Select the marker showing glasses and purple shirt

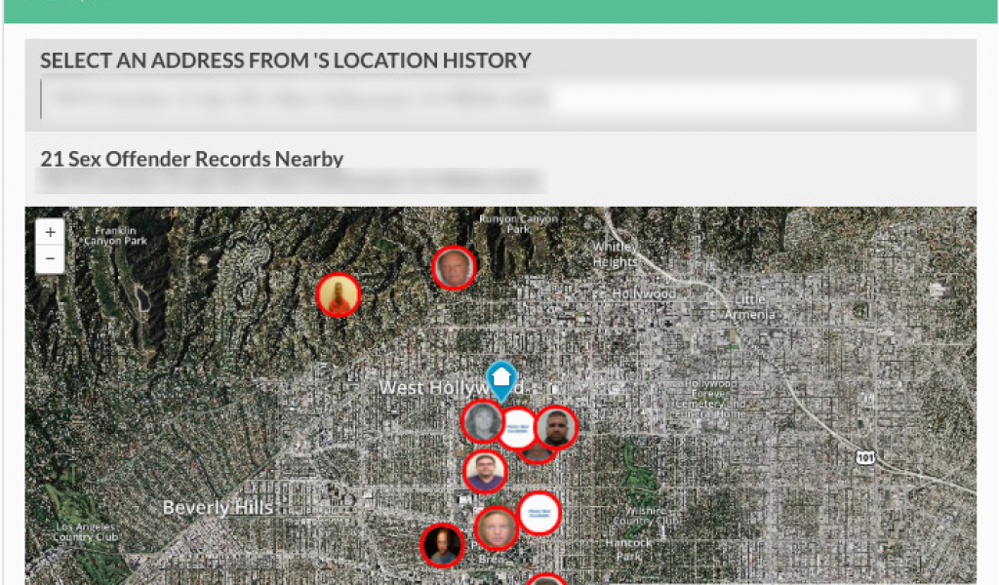(485, 472)
